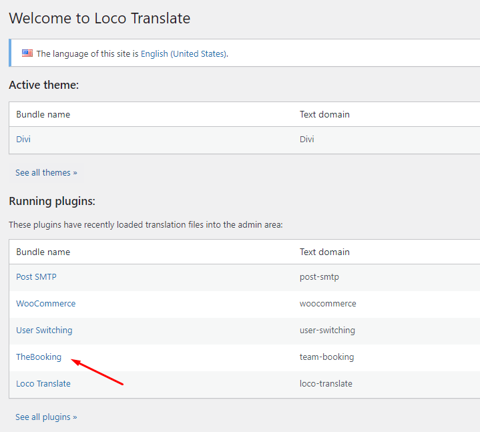Click Text domain header in Active theme table
The height and width of the screenshot is (432, 480).
(x=324, y=114)
